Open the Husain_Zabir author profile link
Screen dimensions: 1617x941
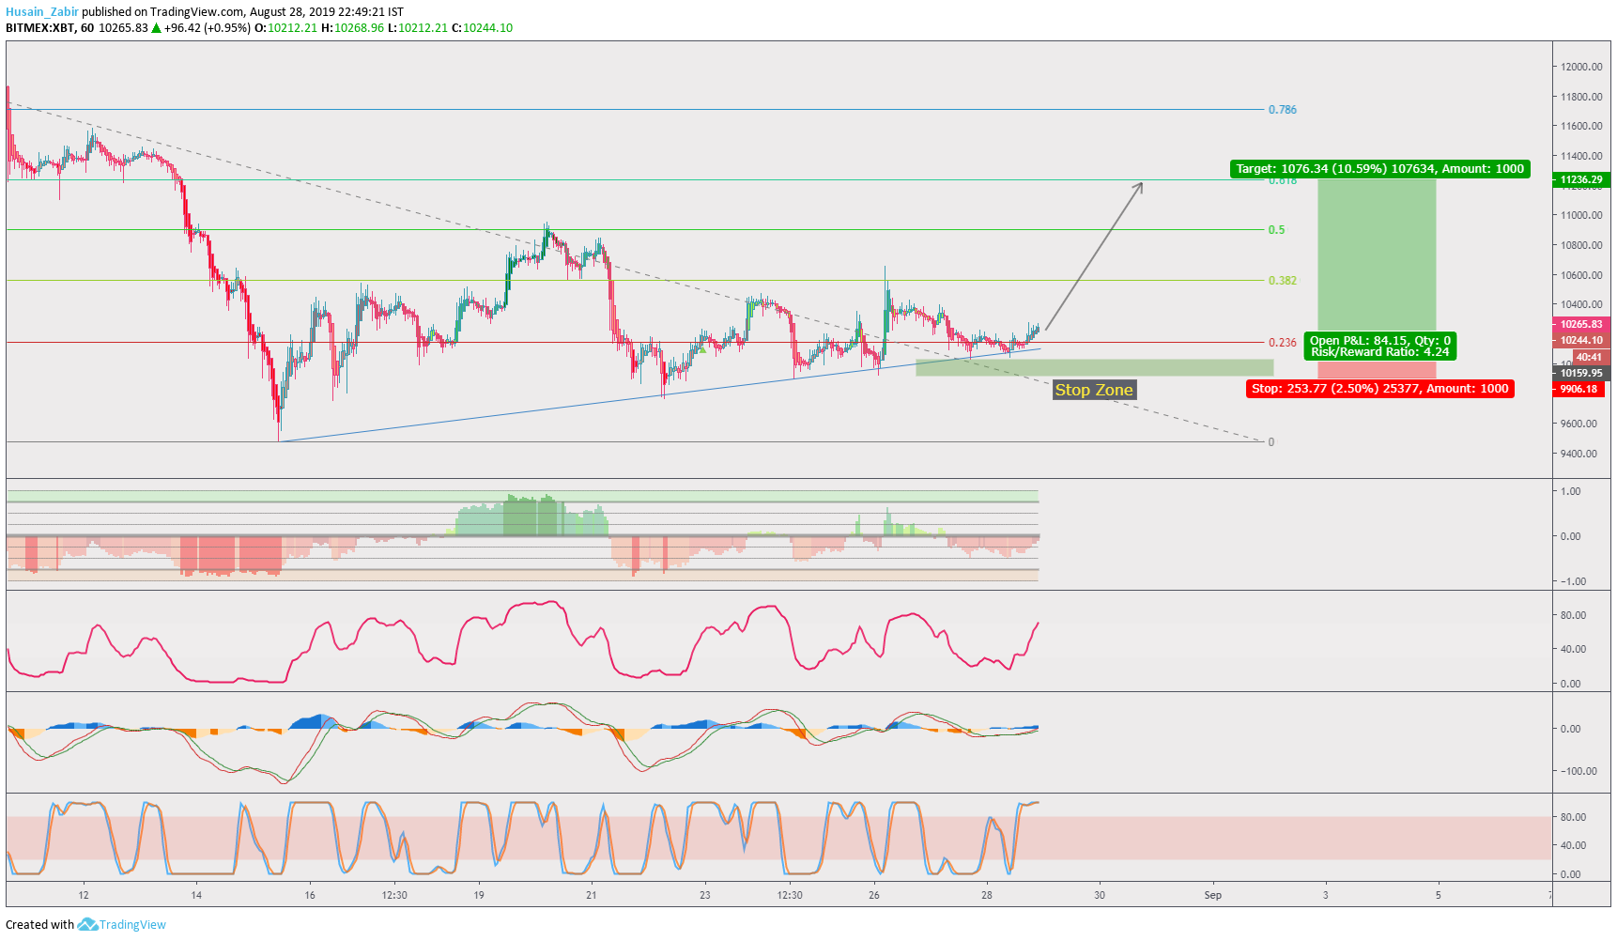(x=42, y=12)
